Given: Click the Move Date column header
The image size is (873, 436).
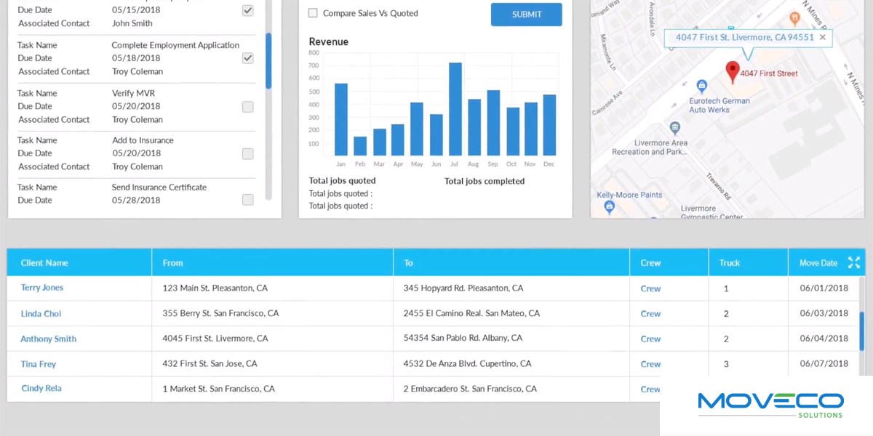Looking at the screenshot, I should pos(818,263).
